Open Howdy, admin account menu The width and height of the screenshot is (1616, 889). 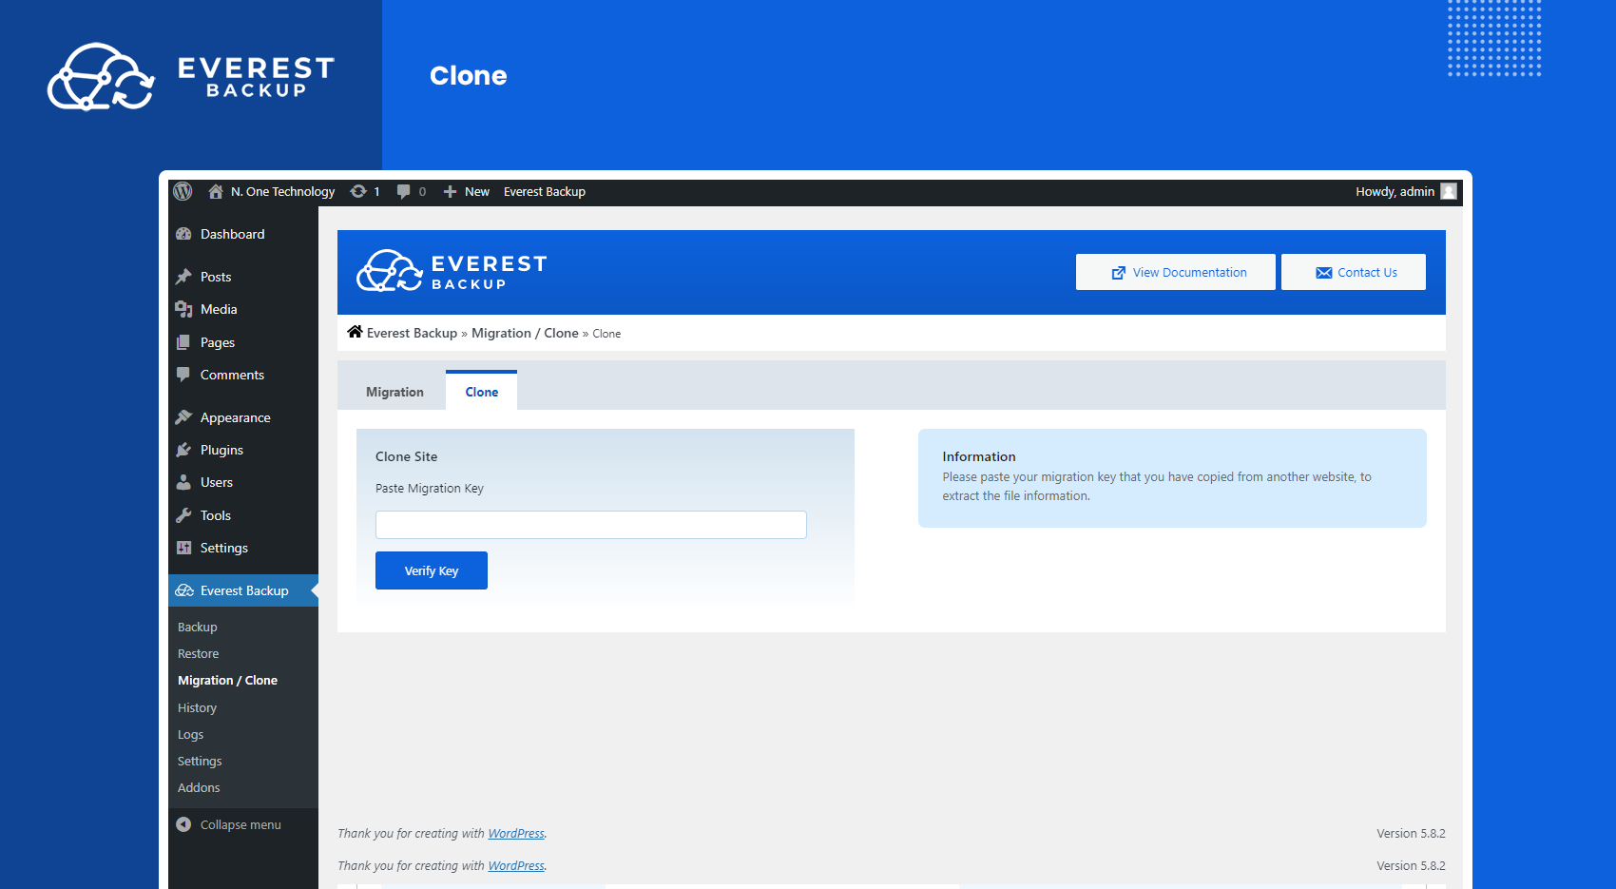point(1406,191)
